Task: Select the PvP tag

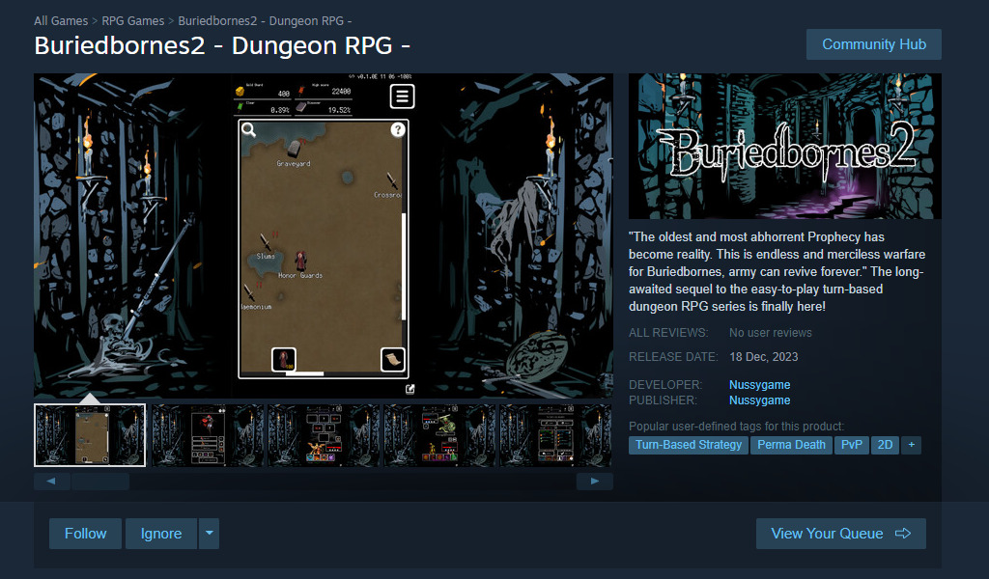Action: (852, 445)
